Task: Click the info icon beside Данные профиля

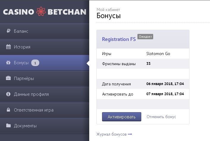Action: pos(8,94)
